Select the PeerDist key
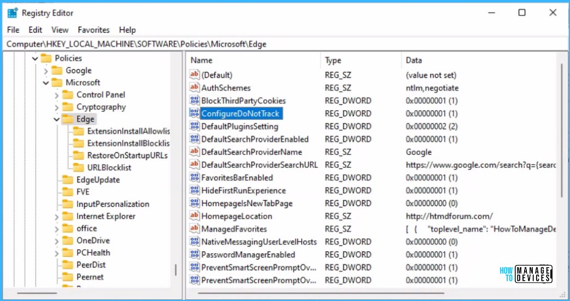The height and width of the screenshot is (301, 570). [91, 264]
